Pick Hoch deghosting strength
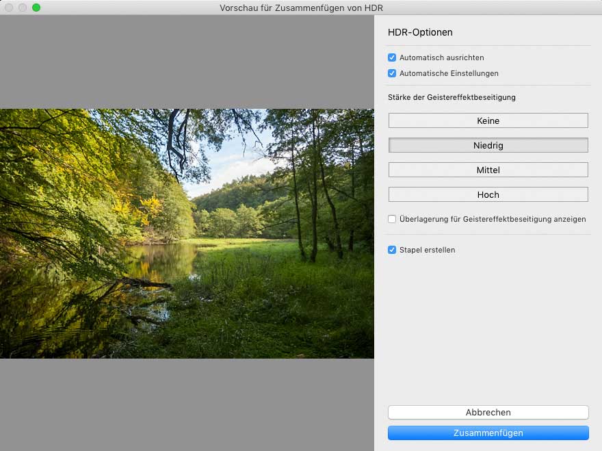The image size is (602, 451). pos(488,194)
